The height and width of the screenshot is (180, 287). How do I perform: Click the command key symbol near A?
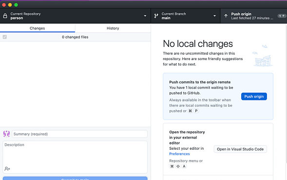click(x=172, y=166)
